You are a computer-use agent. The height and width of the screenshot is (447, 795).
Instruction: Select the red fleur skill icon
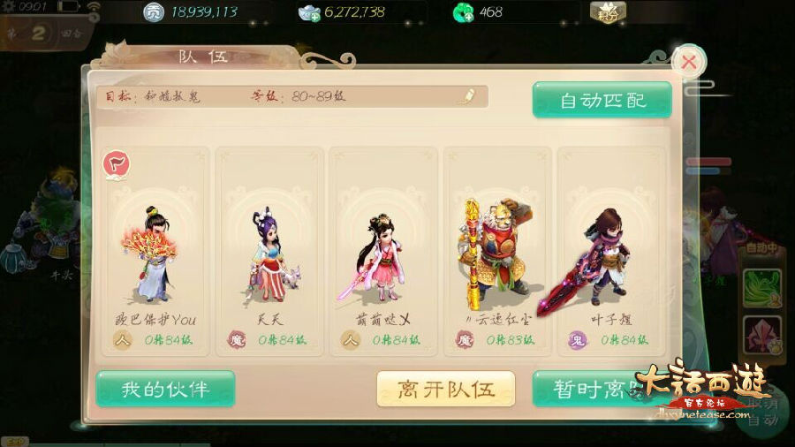[x=761, y=335]
